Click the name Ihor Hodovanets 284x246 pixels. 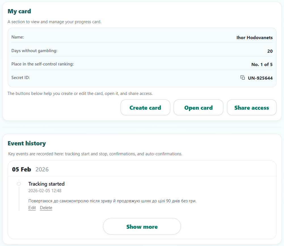point(254,37)
